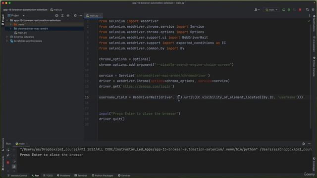Open Project panel gear options

[75, 15]
